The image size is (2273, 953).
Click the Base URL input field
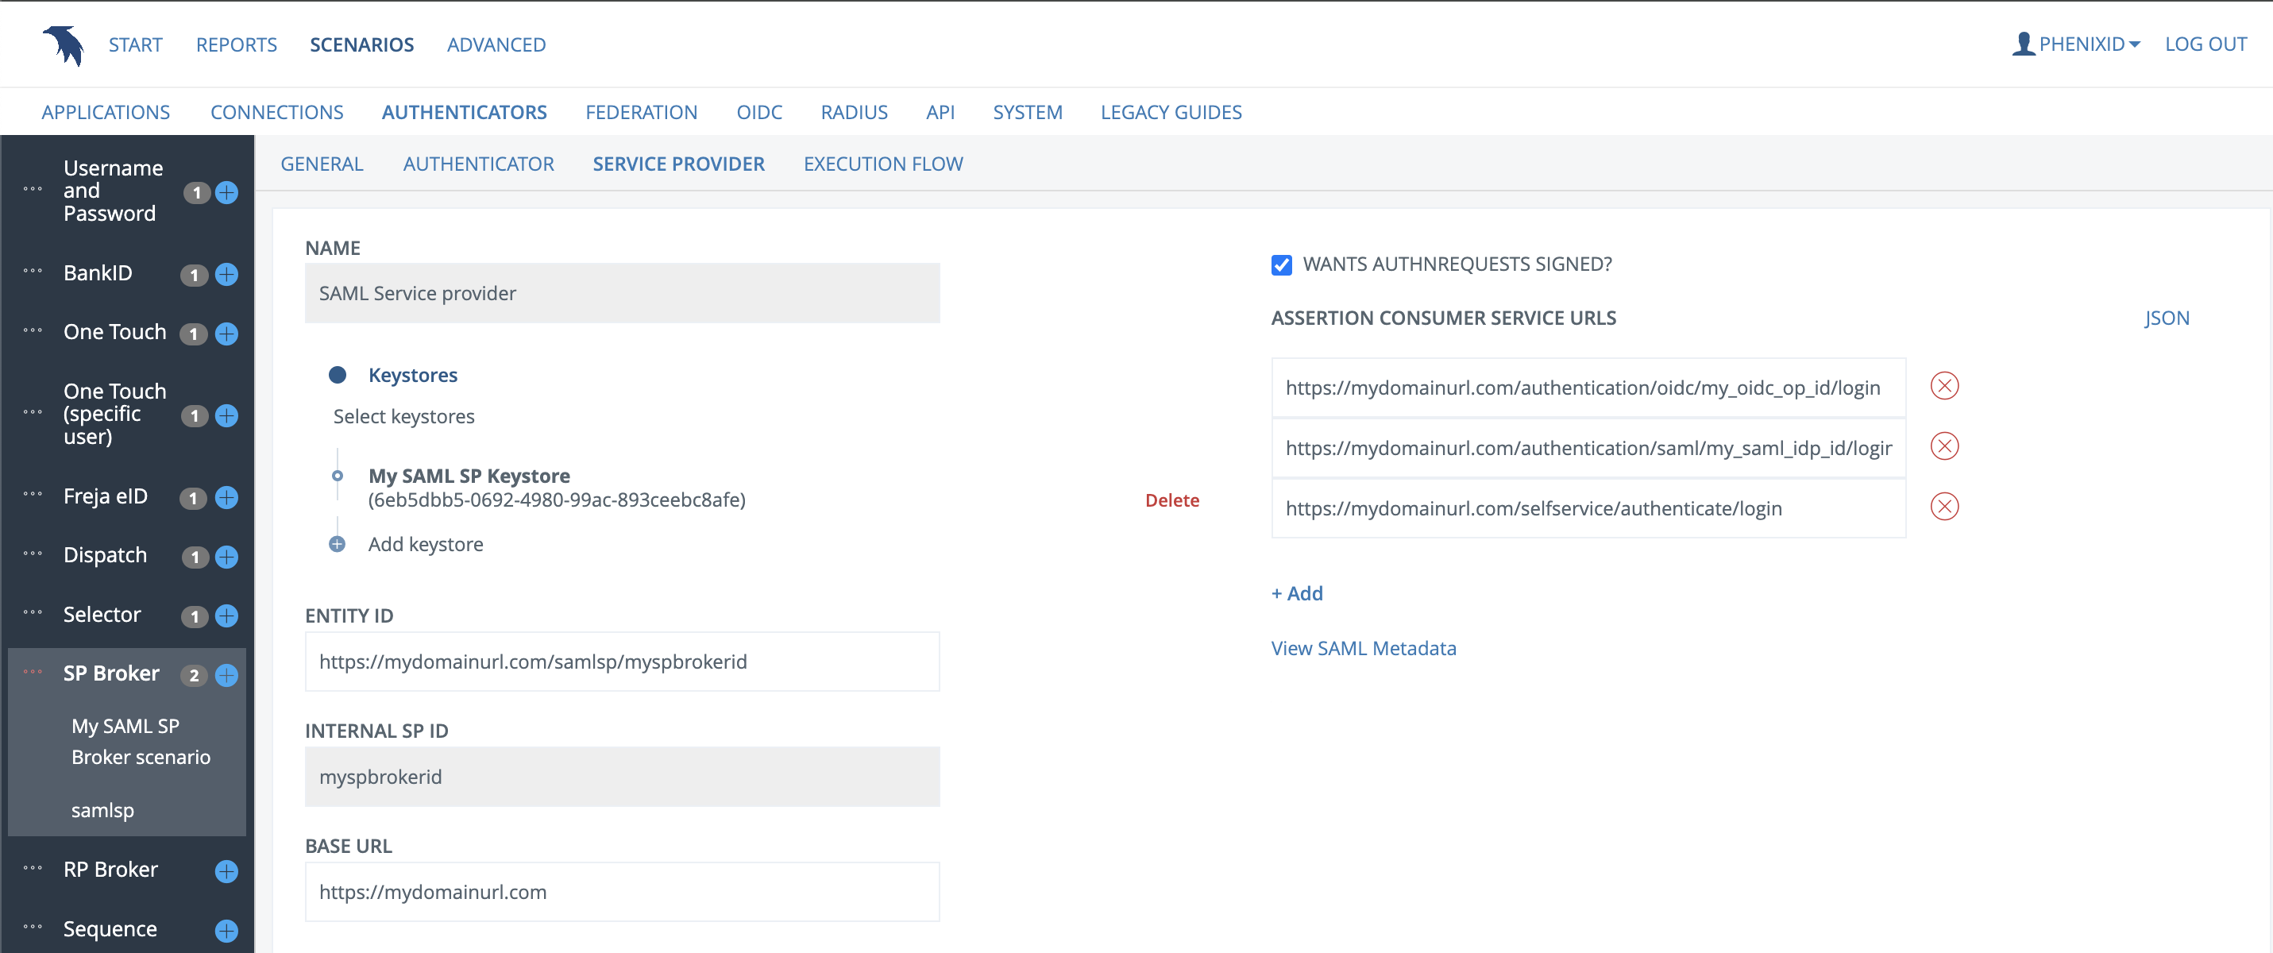[622, 891]
